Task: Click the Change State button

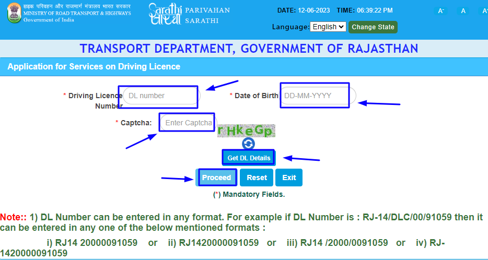Action: [x=373, y=27]
